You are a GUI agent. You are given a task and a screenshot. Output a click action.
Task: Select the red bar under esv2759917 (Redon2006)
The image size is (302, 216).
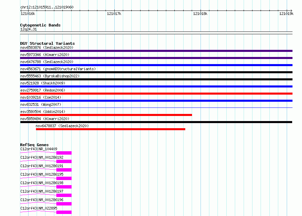coord(156,94)
